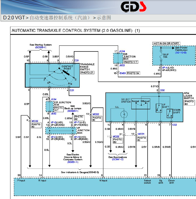The width and height of the screenshot is (196, 199).
Task: Open I/P-H(LHD) connector link
Action: pos(80,137)
